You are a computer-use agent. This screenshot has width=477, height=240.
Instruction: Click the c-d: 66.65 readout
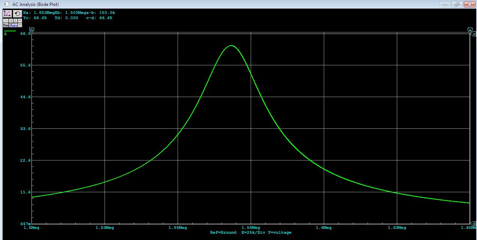(x=99, y=18)
